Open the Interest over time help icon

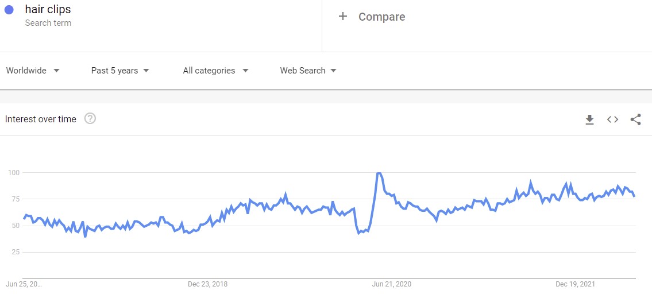pos(90,119)
